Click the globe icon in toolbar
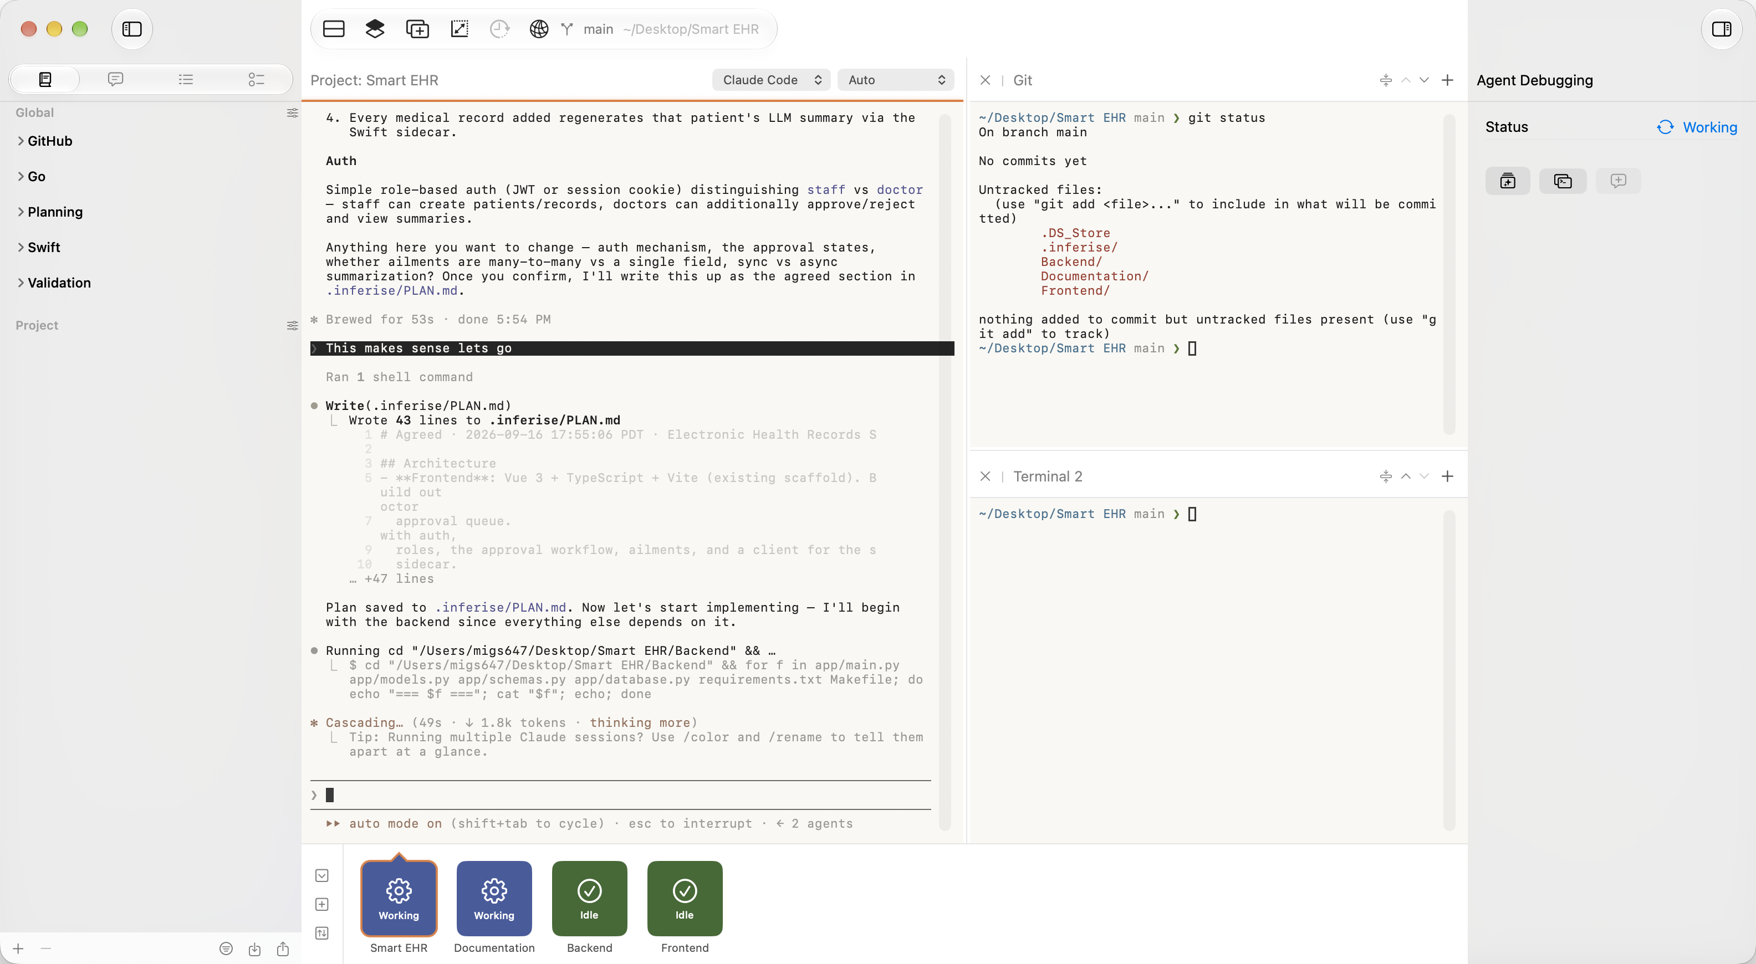 click(x=539, y=29)
